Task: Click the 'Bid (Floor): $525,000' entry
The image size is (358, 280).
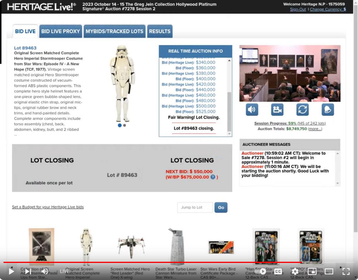Action: tap(195, 111)
